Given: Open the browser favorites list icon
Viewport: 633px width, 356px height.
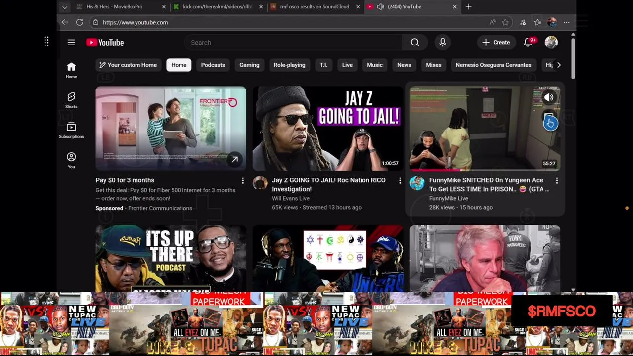Looking at the screenshot, I should tap(538, 22).
